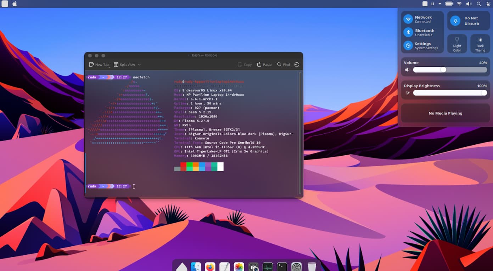Click the Display Brightness slider
Screen dimensions: 493x271
(x=450, y=93)
